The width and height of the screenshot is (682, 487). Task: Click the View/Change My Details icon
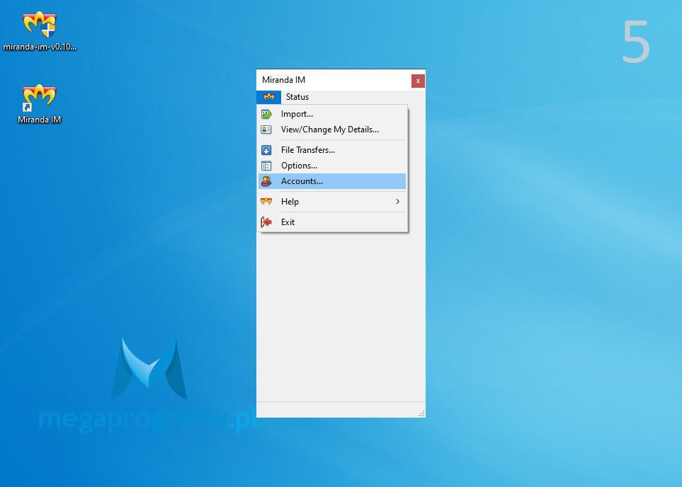[x=266, y=130]
